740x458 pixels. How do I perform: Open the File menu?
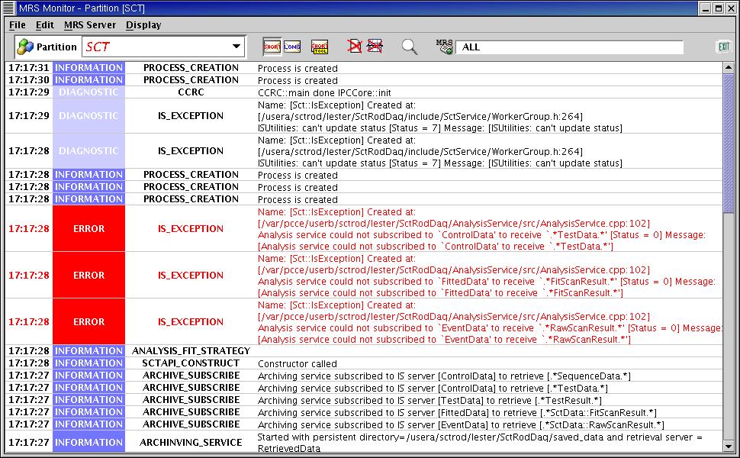pyautogui.click(x=18, y=25)
